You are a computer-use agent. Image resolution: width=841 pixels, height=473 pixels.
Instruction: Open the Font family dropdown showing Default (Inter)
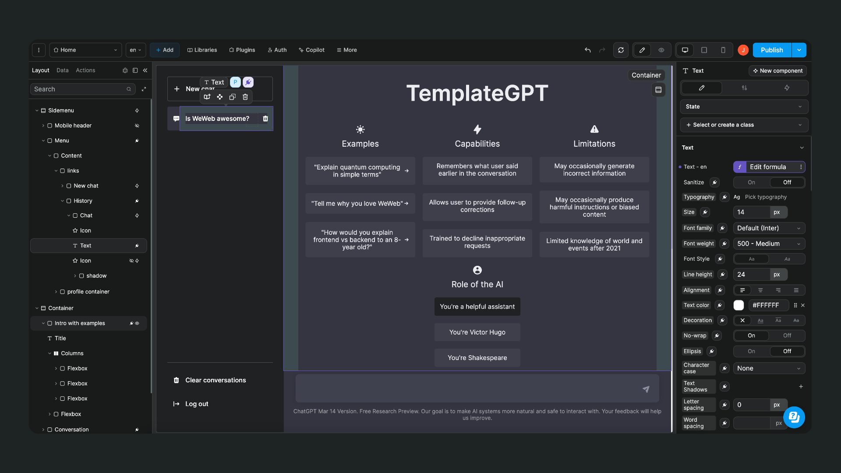click(x=769, y=228)
